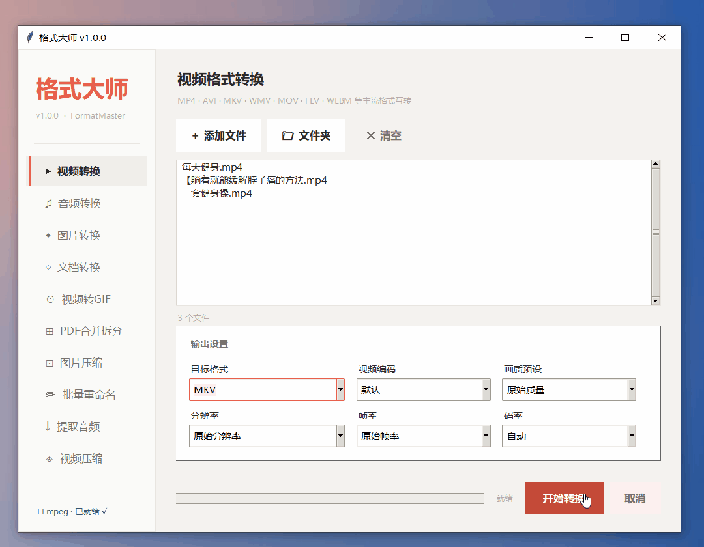Click the feather app icon in title bar
This screenshot has height=547, width=704.
coord(30,38)
